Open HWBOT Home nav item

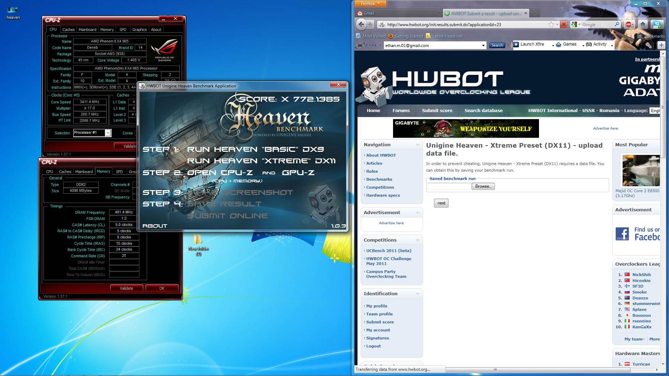pyautogui.click(x=373, y=110)
